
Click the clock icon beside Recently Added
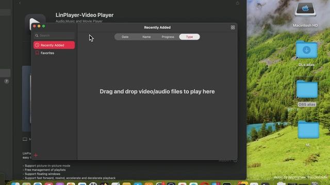37,45
